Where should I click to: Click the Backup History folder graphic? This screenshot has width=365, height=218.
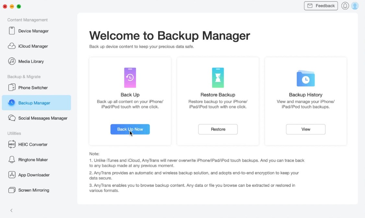click(306, 78)
